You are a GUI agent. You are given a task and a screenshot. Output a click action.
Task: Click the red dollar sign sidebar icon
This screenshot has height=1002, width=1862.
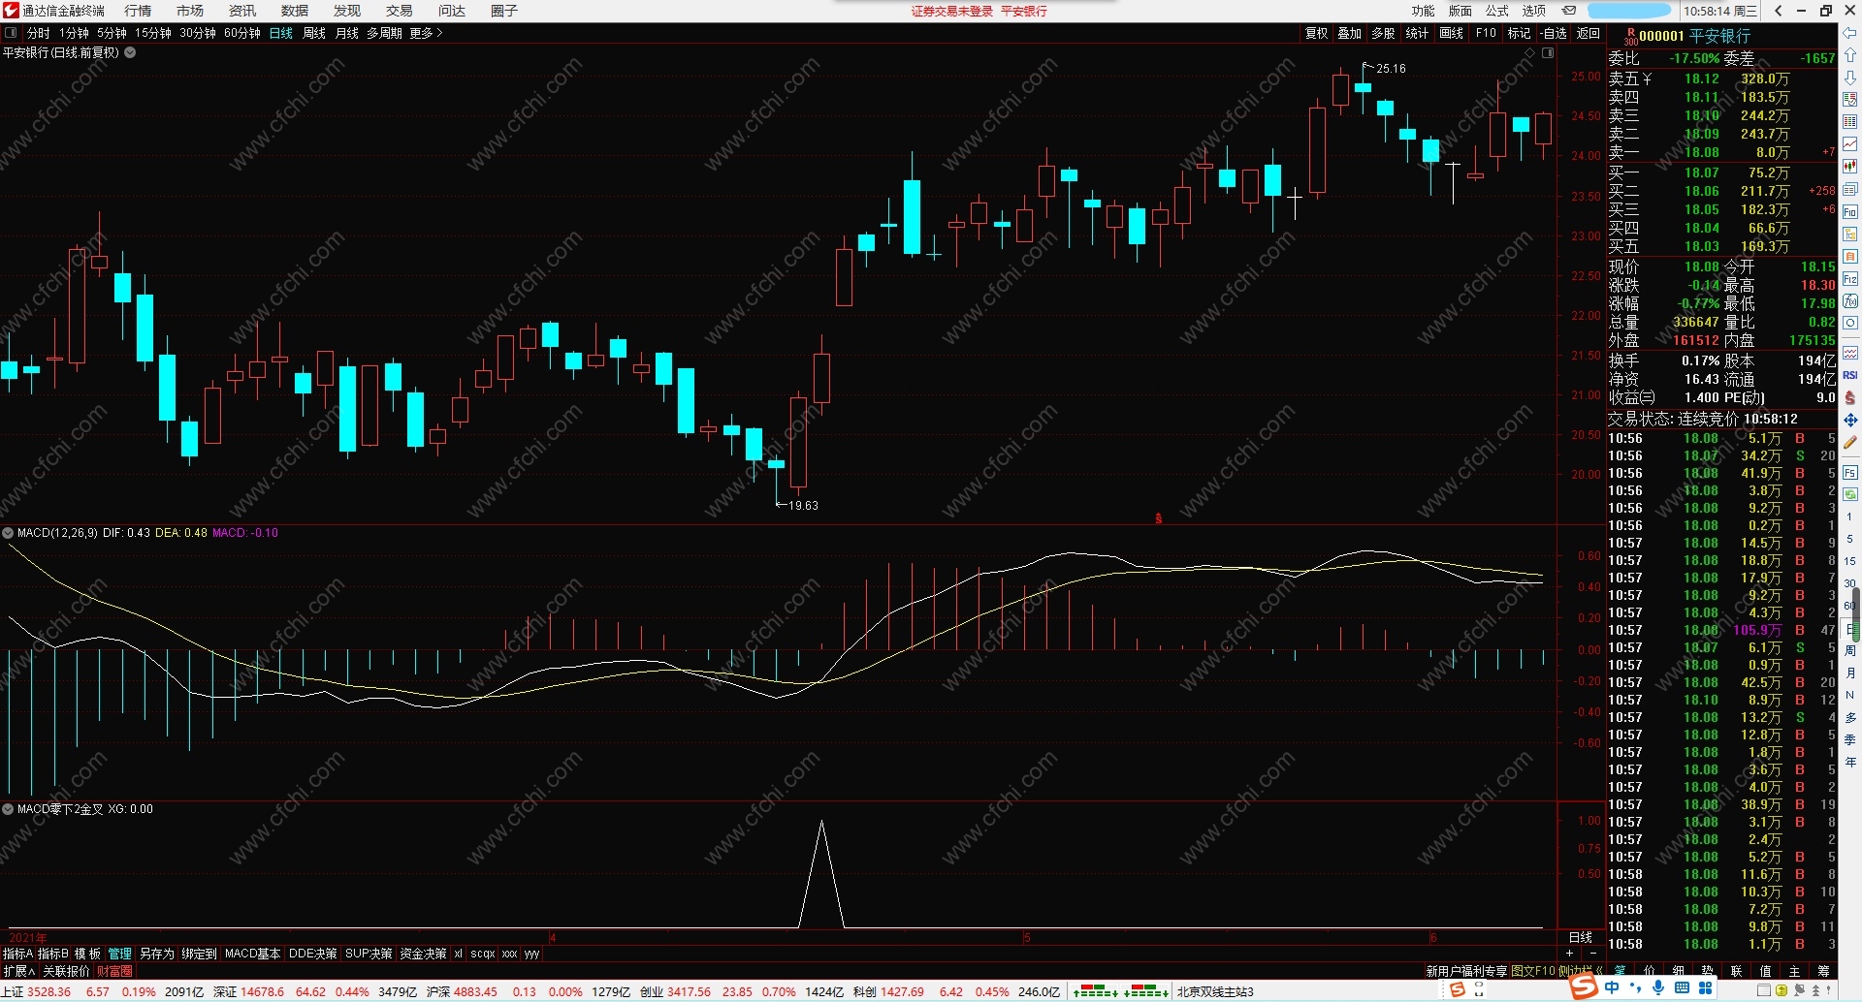(1850, 397)
